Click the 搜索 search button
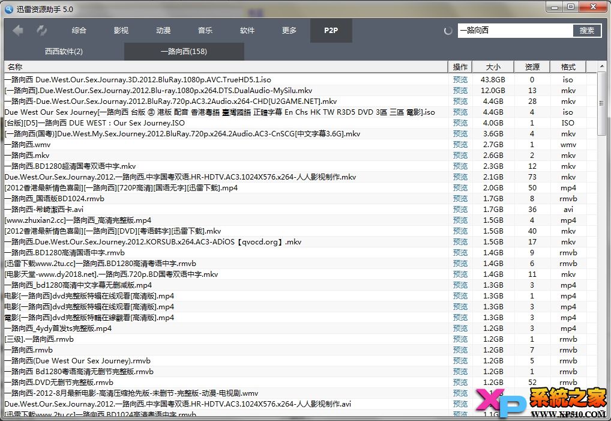This screenshot has width=611, height=421. pos(587,31)
